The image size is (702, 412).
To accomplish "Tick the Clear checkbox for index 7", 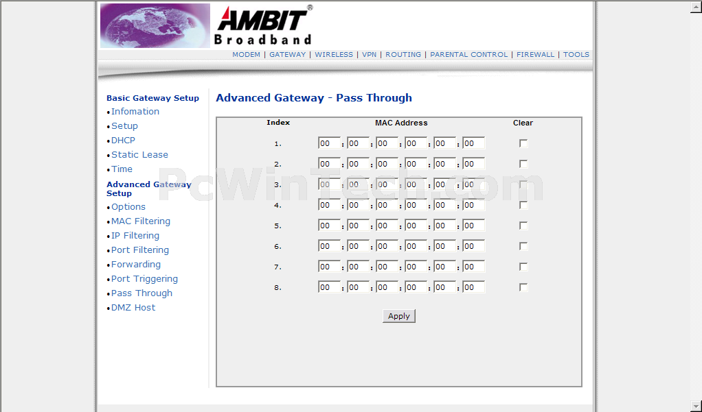I will click(523, 267).
